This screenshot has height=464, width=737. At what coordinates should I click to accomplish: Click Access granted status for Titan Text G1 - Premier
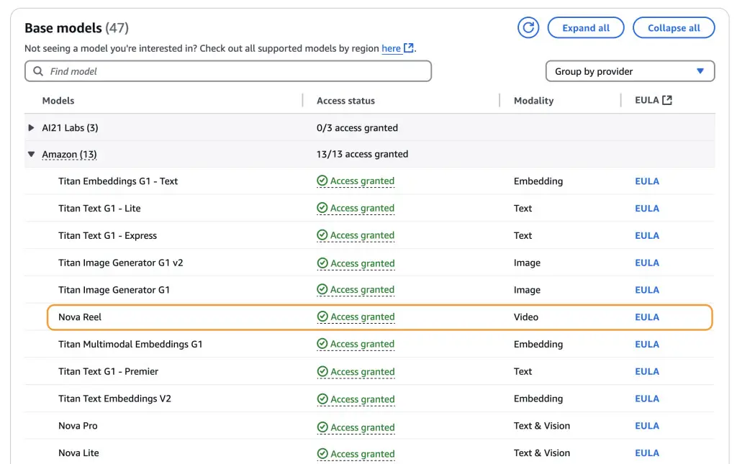[x=362, y=372]
